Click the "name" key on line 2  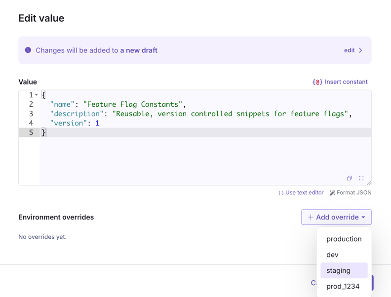(x=62, y=104)
